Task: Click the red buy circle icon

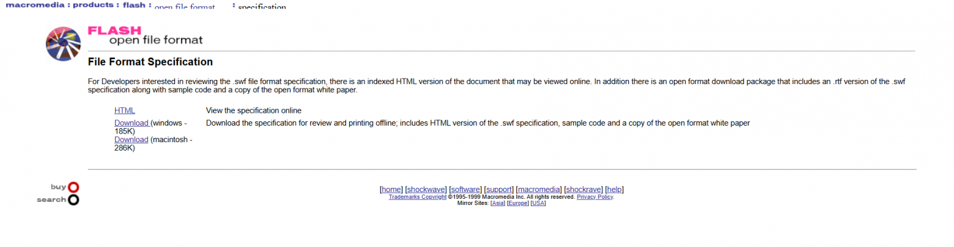Action: point(73,187)
